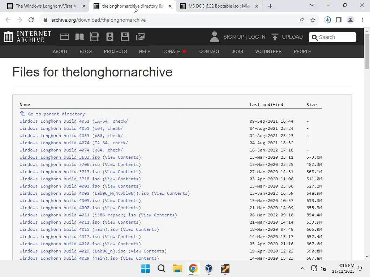Download Windows Longhorn build 3683.iso
This screenshot has height=277, width=370.
[60, 157]
